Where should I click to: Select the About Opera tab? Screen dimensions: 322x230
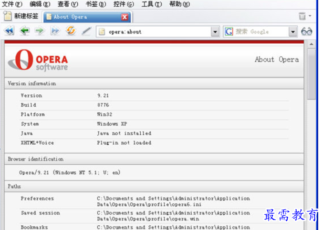point(87,17)
